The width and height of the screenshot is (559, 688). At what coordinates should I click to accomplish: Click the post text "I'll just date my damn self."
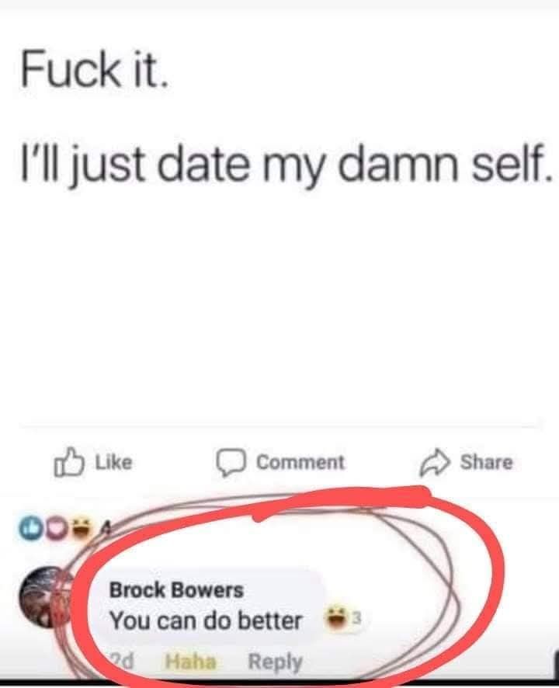(x=286, y=168)
